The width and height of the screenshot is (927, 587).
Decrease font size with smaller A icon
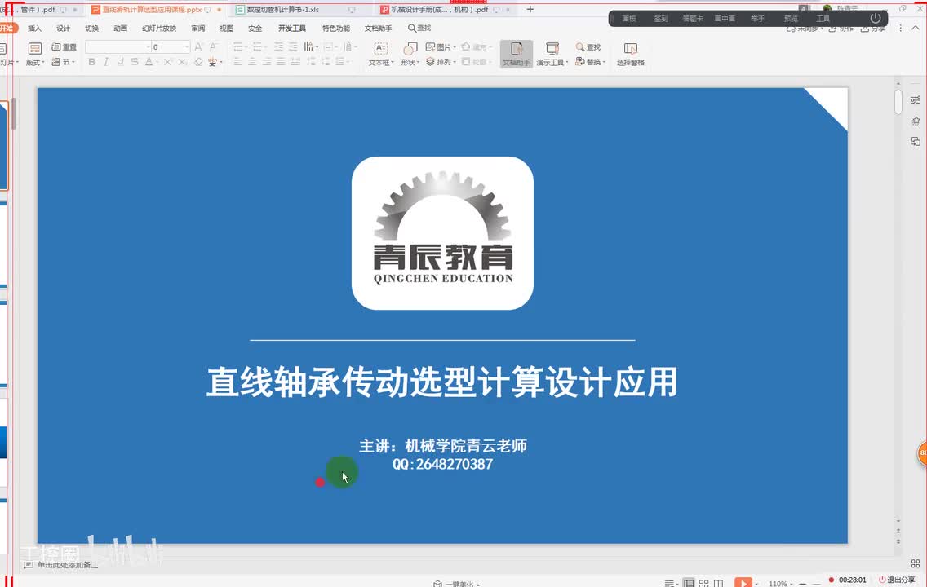point(213,46)
